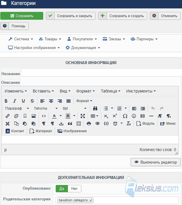Insert media video icon

[x=143, y=116]
